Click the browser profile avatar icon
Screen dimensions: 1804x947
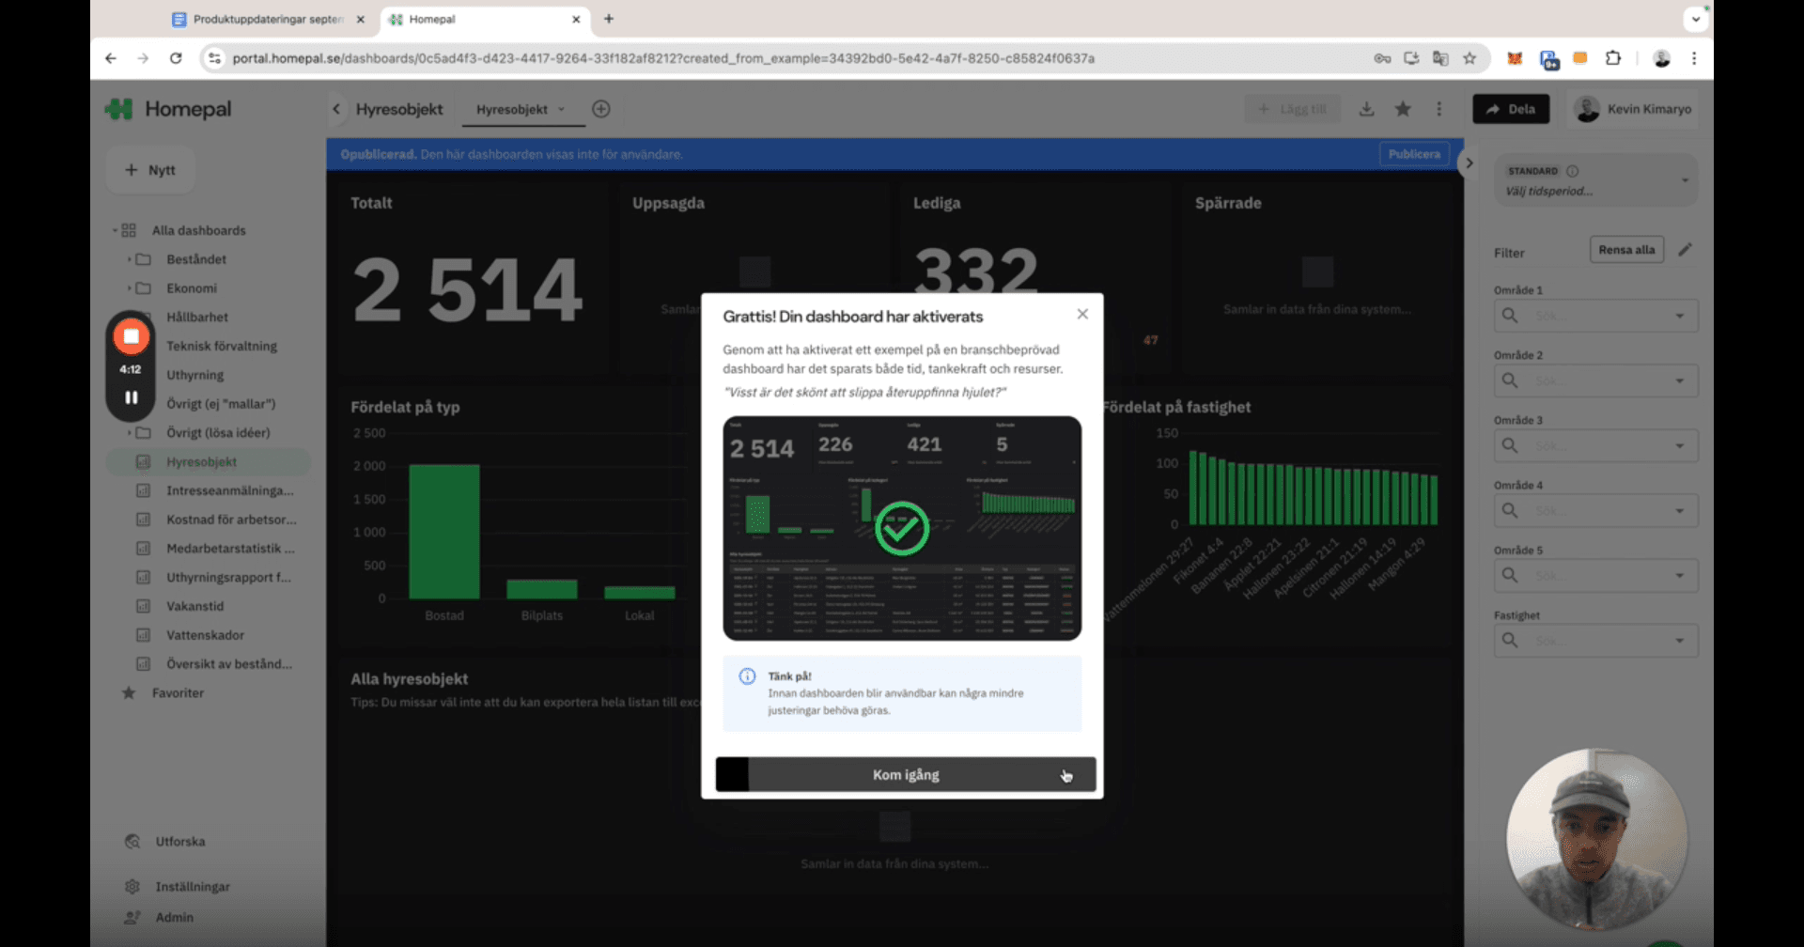tap(1661, 58)
